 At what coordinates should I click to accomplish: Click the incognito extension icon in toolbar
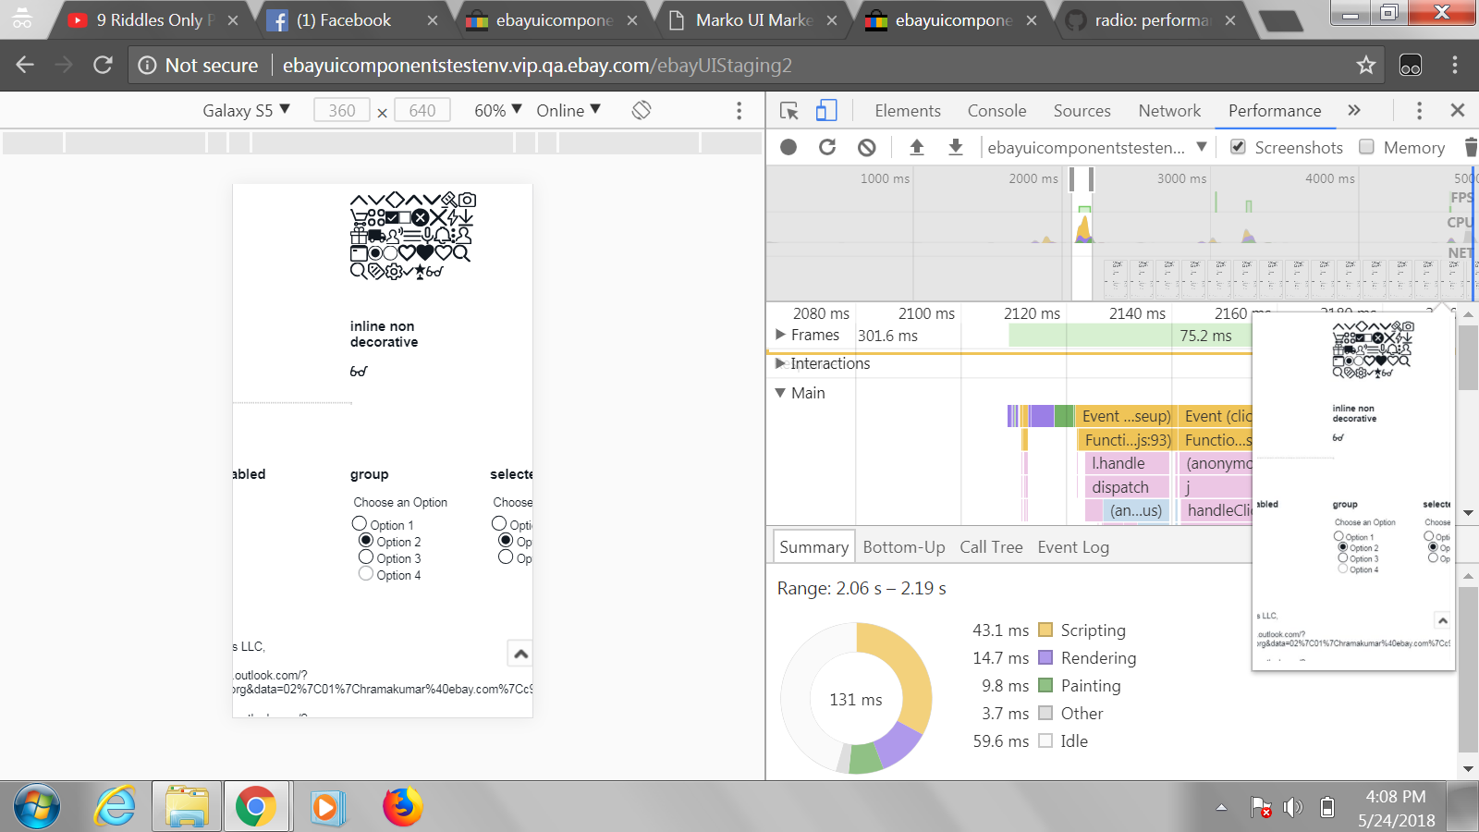point(1411,65)
